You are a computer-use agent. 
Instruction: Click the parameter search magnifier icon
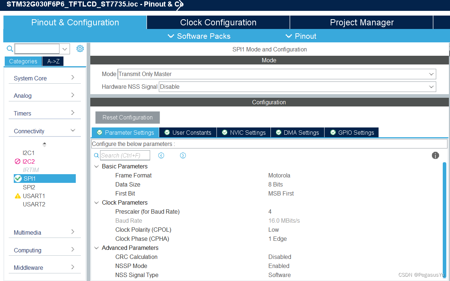(x=96, y=155)
